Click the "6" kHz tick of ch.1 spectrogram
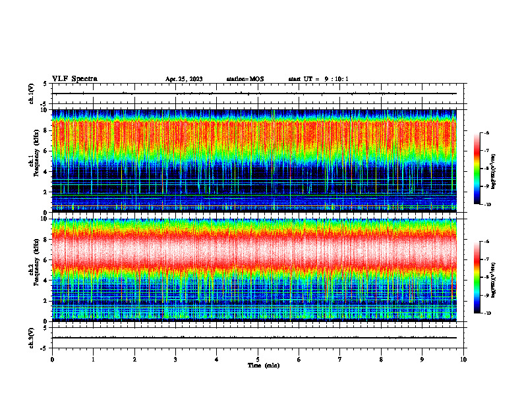Image resolution: width=522 pixels, height=403 pixels. point(46,151)
